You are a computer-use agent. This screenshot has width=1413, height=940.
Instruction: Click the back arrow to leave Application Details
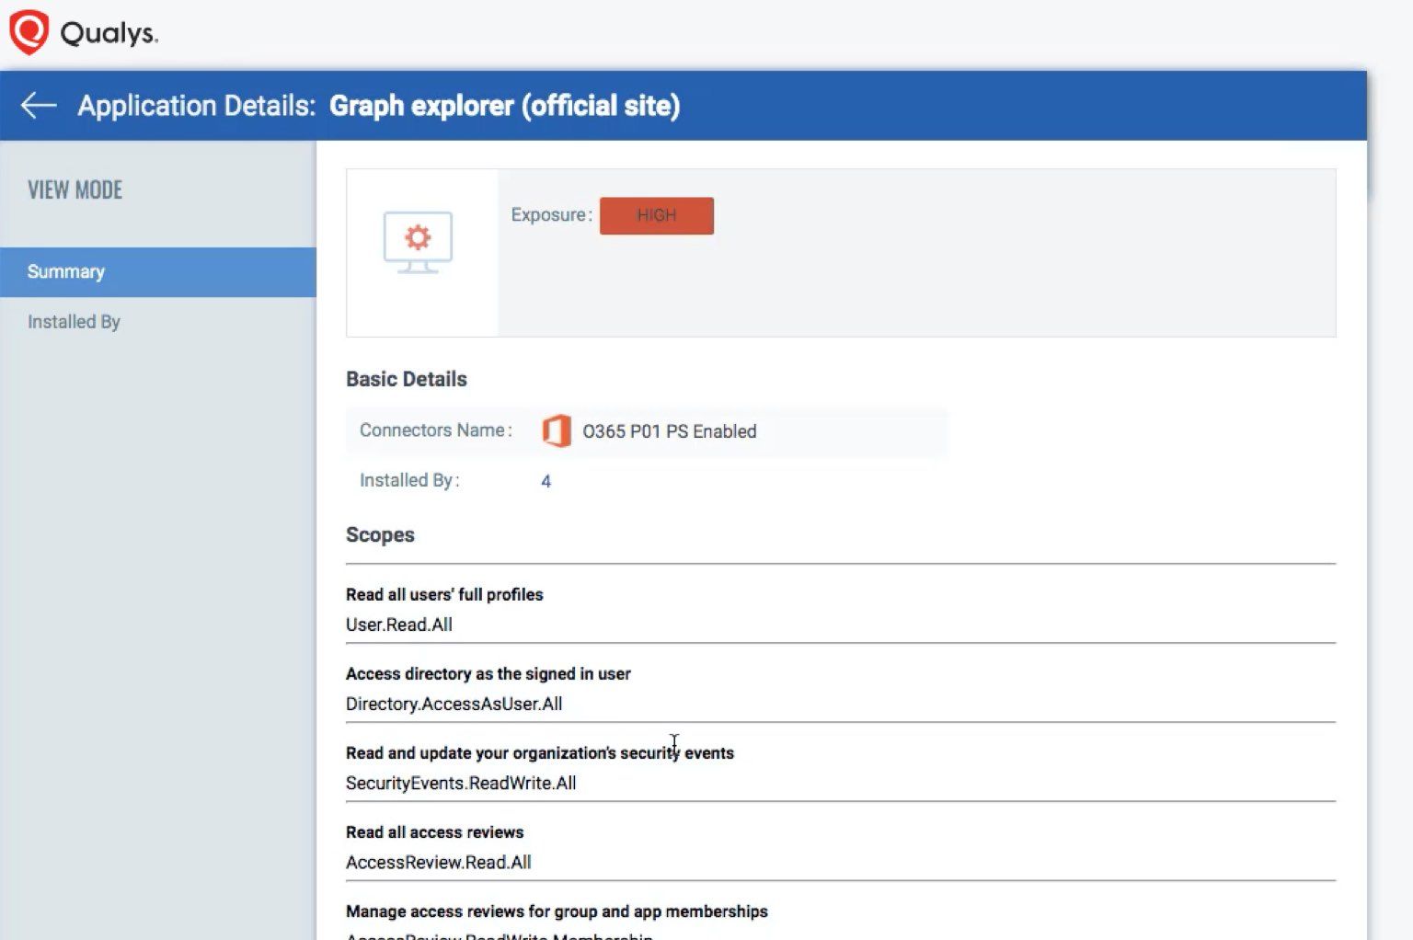[x=37, y=106]
